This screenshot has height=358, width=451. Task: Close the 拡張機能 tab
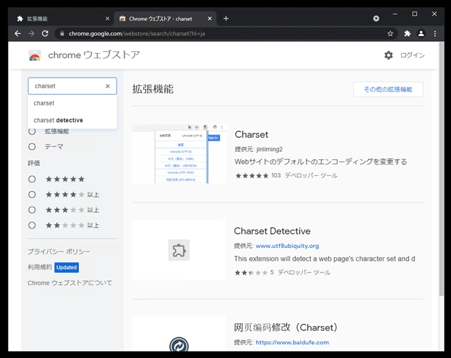click(x=107, y=19)
